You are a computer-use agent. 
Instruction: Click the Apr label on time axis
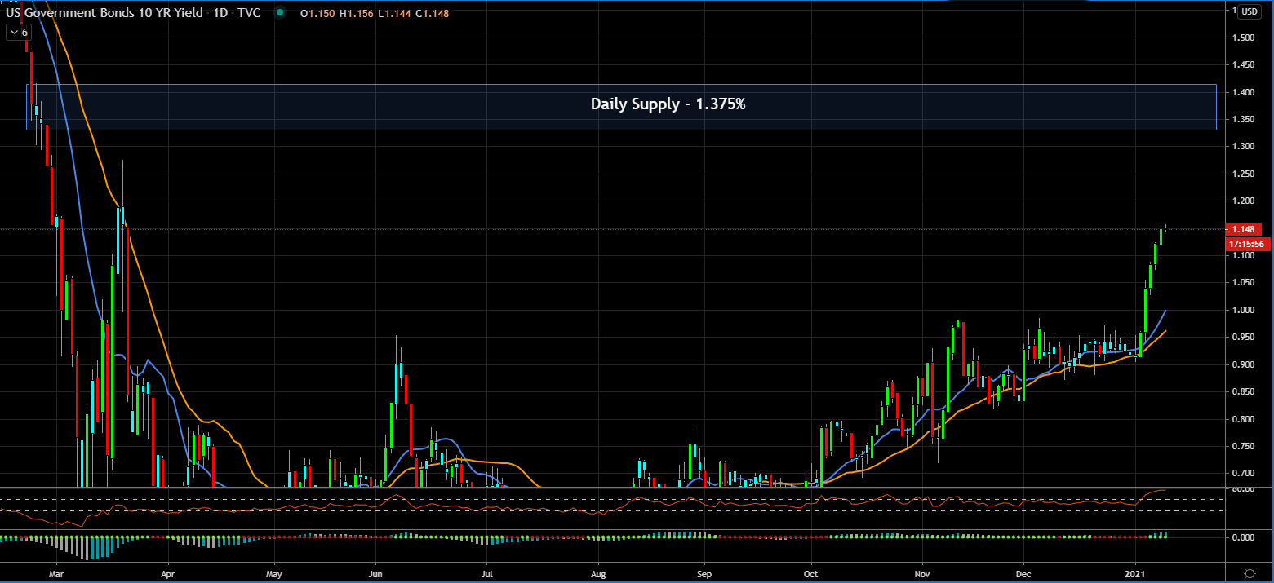point(167,574)
